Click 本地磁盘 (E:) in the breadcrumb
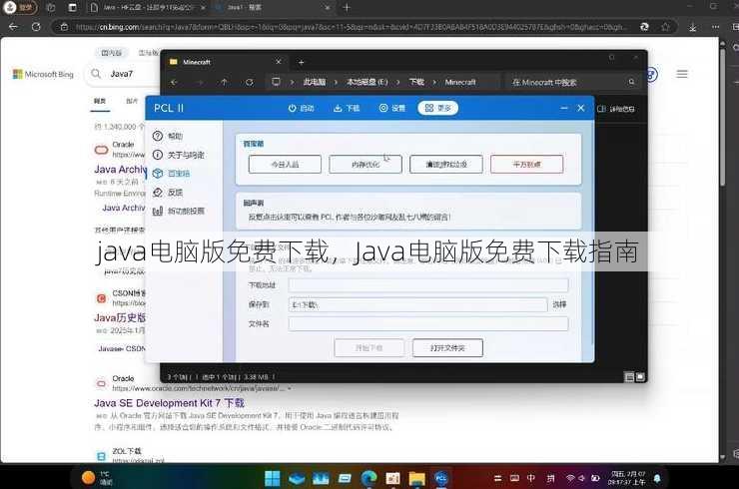The image size is (739, 489). click(x=368, y=82)
